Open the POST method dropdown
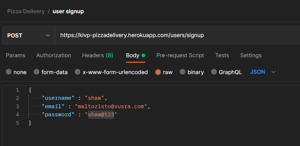 point(29,36)
